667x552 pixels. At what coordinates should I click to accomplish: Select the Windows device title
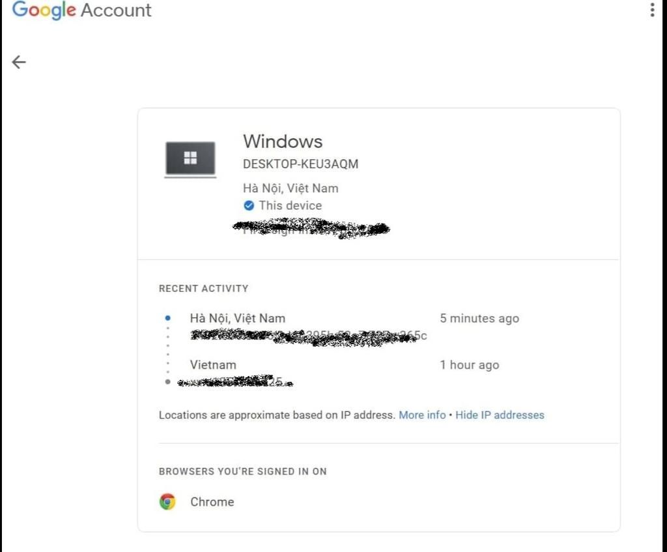[283, 141]
